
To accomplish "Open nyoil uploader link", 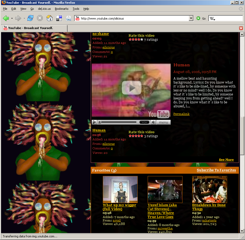I will (x=117, y=221).
